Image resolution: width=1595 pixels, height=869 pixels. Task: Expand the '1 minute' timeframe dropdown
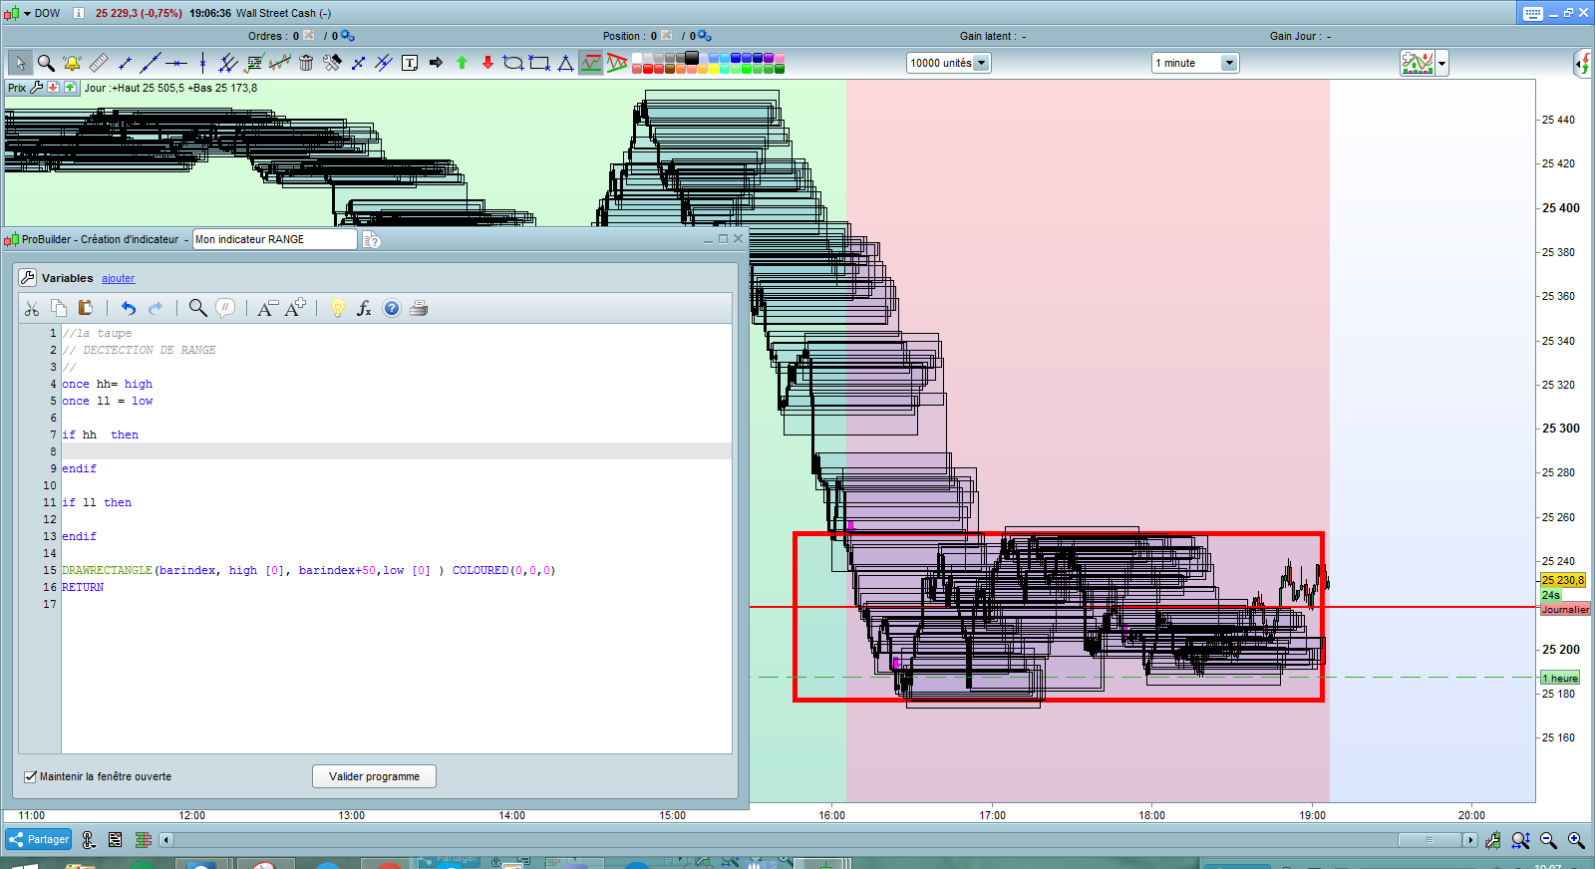pos(1229,63)
